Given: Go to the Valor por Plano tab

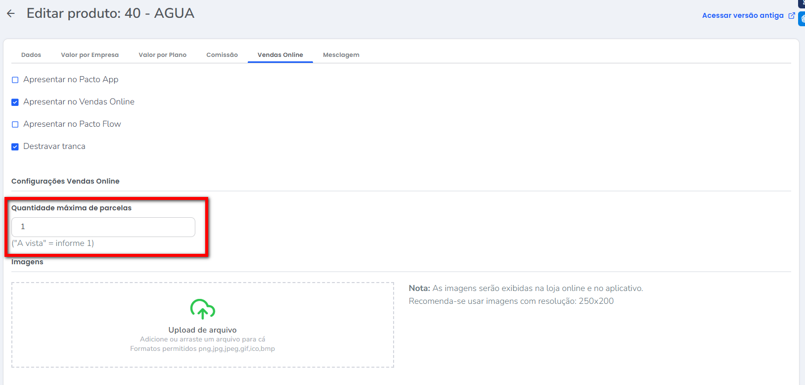Looking at the screenshot, I should (162, 55).
